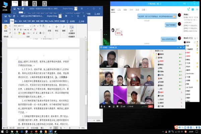Undo last action in front Word window
The image size is (201, 134).
[x=9, y=16]
